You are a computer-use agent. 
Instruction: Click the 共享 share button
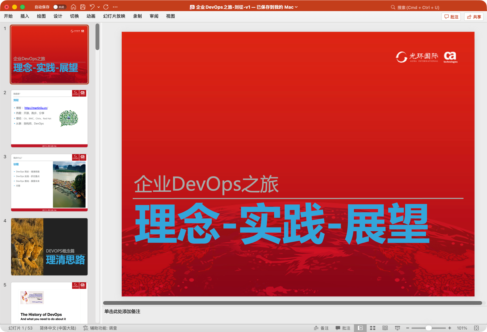click(474, 16)
